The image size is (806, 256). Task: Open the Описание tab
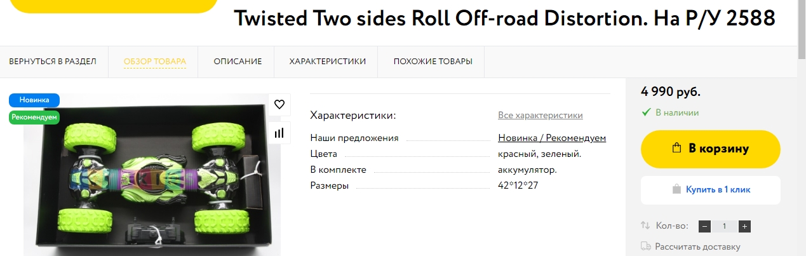pos(238,62)
